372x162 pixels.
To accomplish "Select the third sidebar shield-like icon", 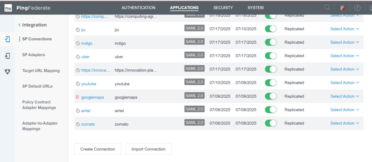I will [7, 72].
